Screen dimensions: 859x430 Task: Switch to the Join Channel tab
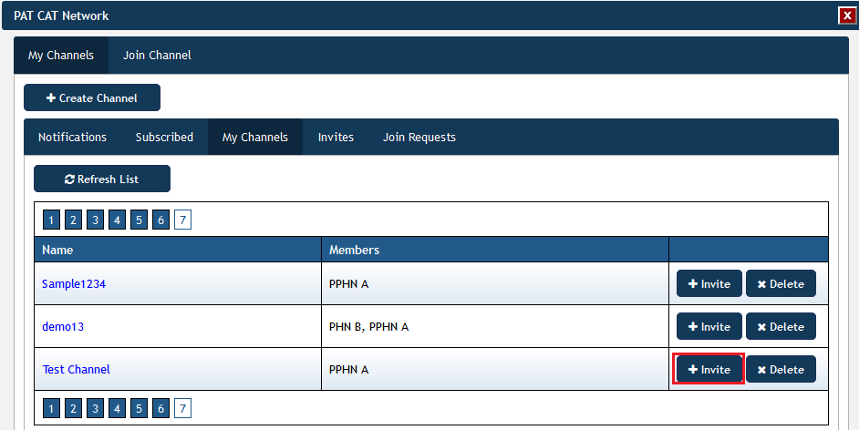[157, 56]
